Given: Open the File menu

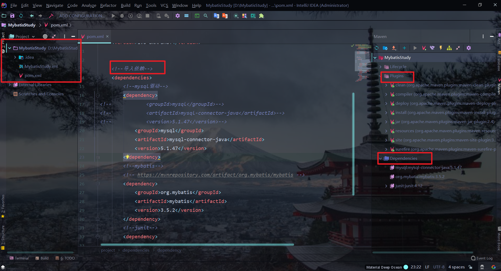Looking at the screenshot, I should [14, 5].
